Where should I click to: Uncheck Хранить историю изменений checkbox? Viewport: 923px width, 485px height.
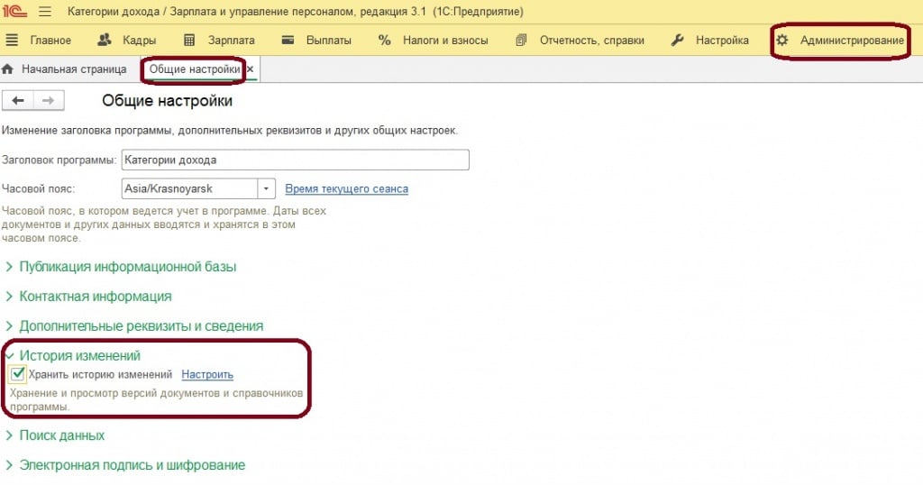[x=17, y=374]
